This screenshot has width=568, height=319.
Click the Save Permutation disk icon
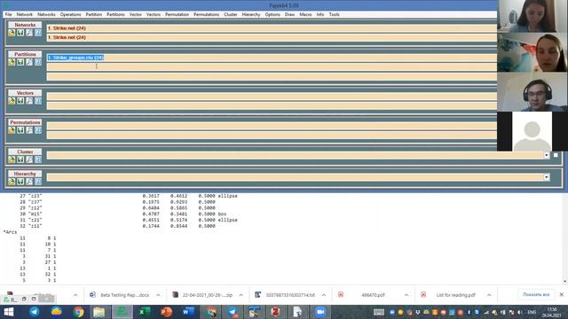click(20, 130)
